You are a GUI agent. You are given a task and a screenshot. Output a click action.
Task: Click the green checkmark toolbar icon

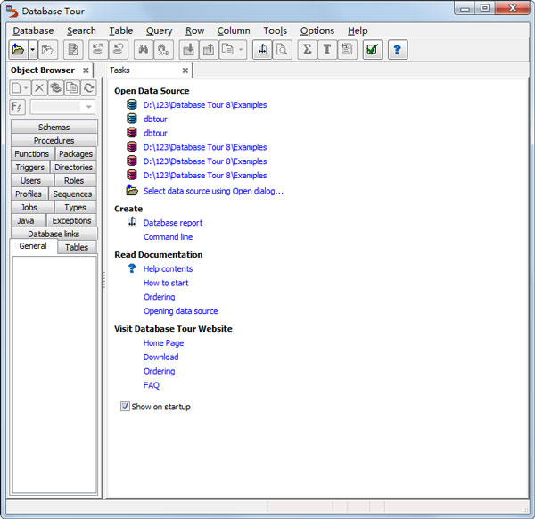[x=372, y=50]
